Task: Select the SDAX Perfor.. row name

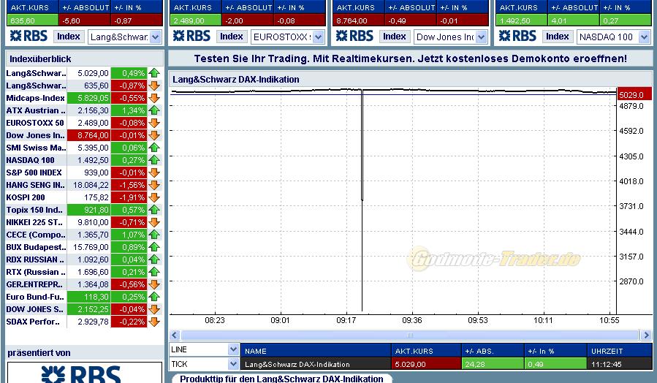Action: click(33, 322)
